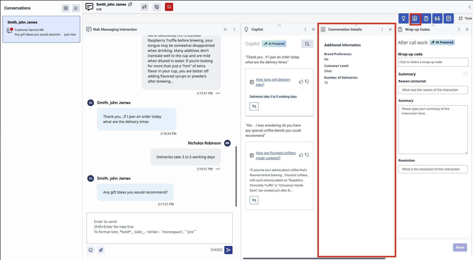Open the emoji picker
473x260 pixels.
tap(91, 250)
